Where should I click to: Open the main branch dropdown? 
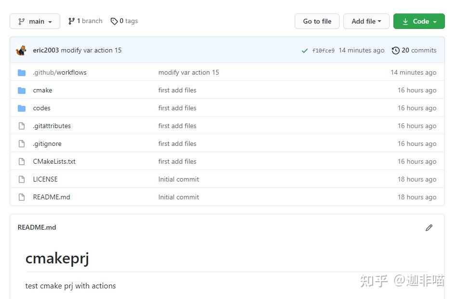pos(35,21)
